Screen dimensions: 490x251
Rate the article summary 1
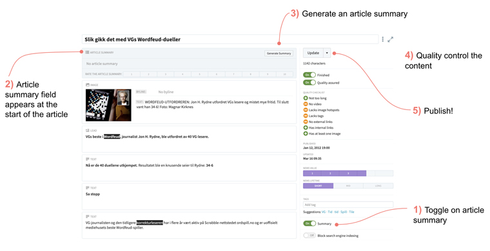point(132,74)
